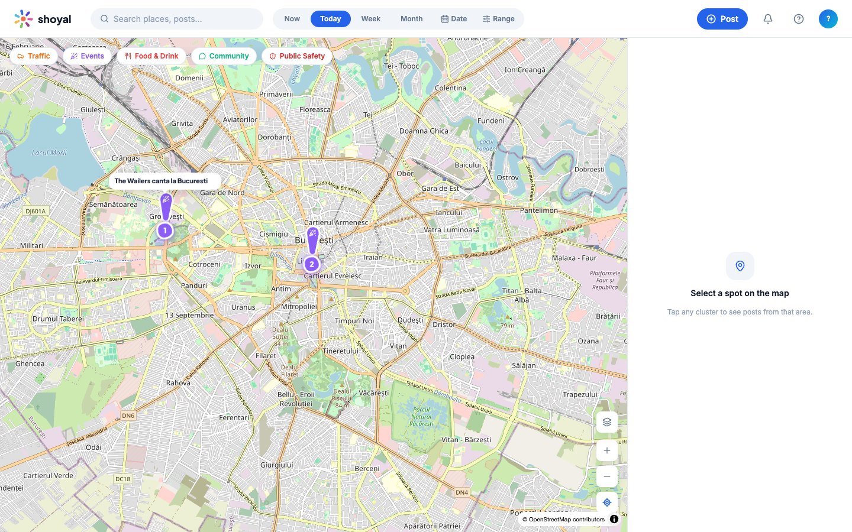Screen dimensions: 852x532
Task: Click the search magnifier icon
Action: [104, 19]
